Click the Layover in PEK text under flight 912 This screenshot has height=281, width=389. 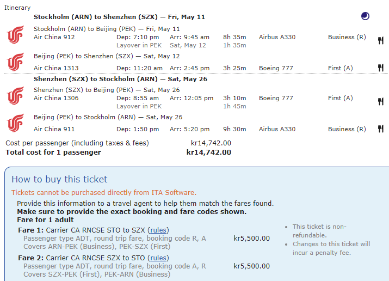[x=139, y=45]
